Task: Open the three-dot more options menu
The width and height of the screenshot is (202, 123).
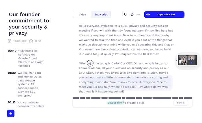Action: (139, 14)
